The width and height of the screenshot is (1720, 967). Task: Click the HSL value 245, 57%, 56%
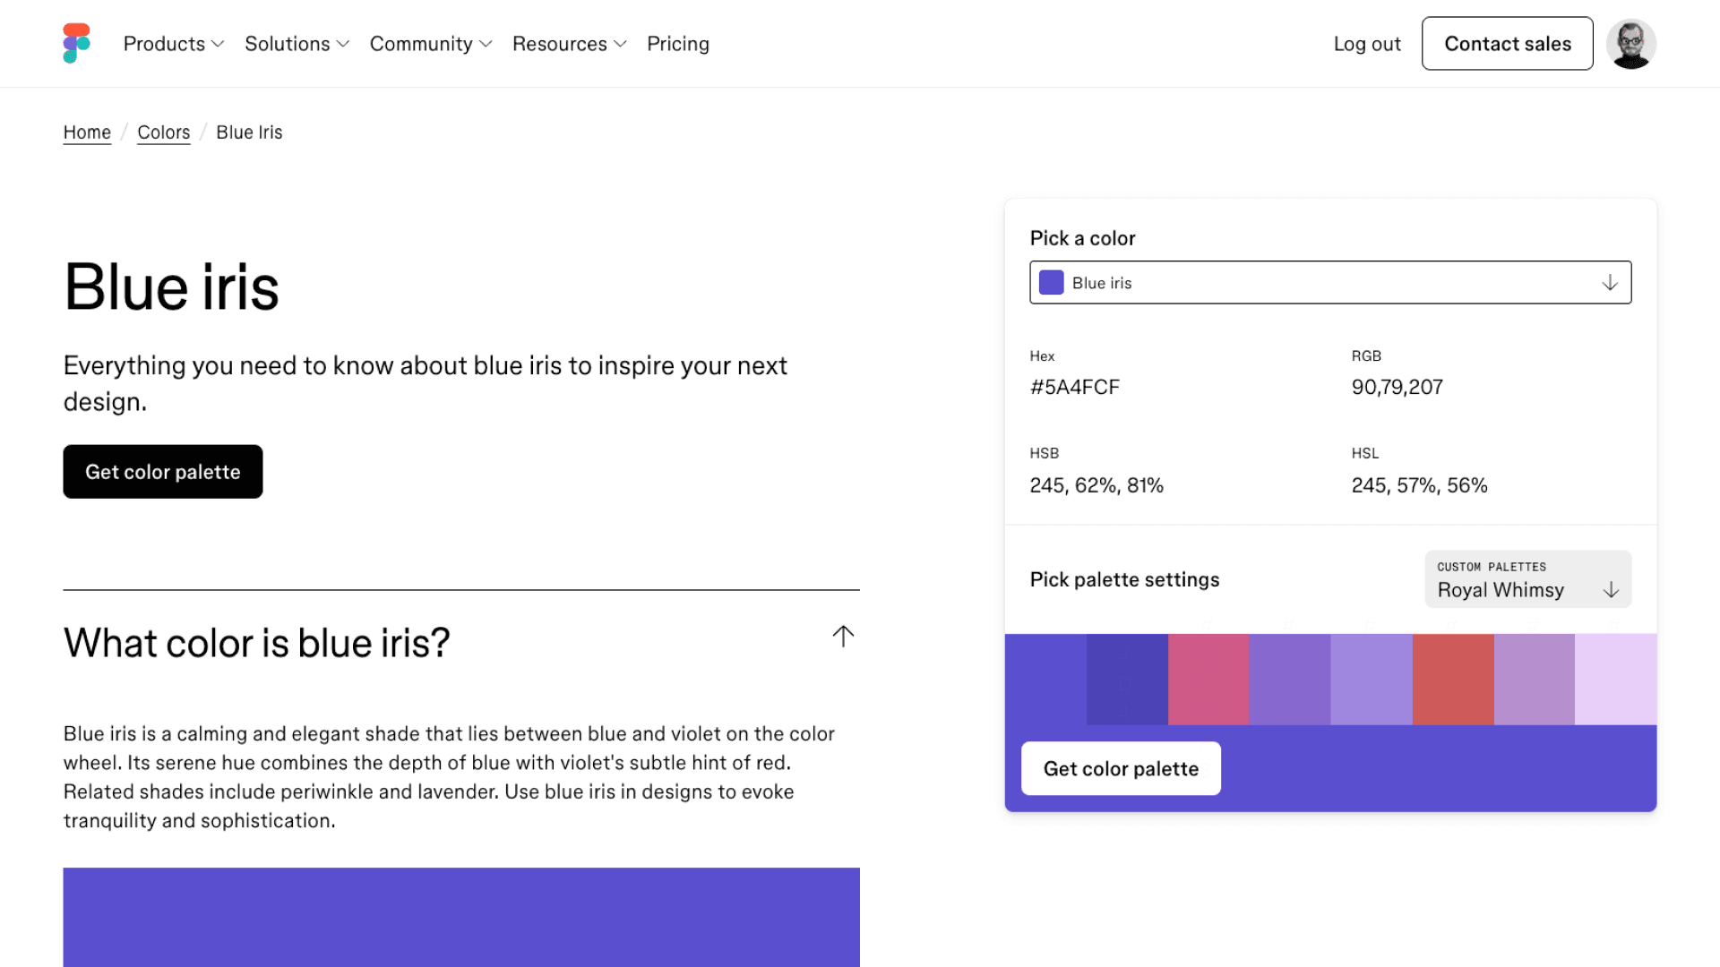click(1419, 485)
